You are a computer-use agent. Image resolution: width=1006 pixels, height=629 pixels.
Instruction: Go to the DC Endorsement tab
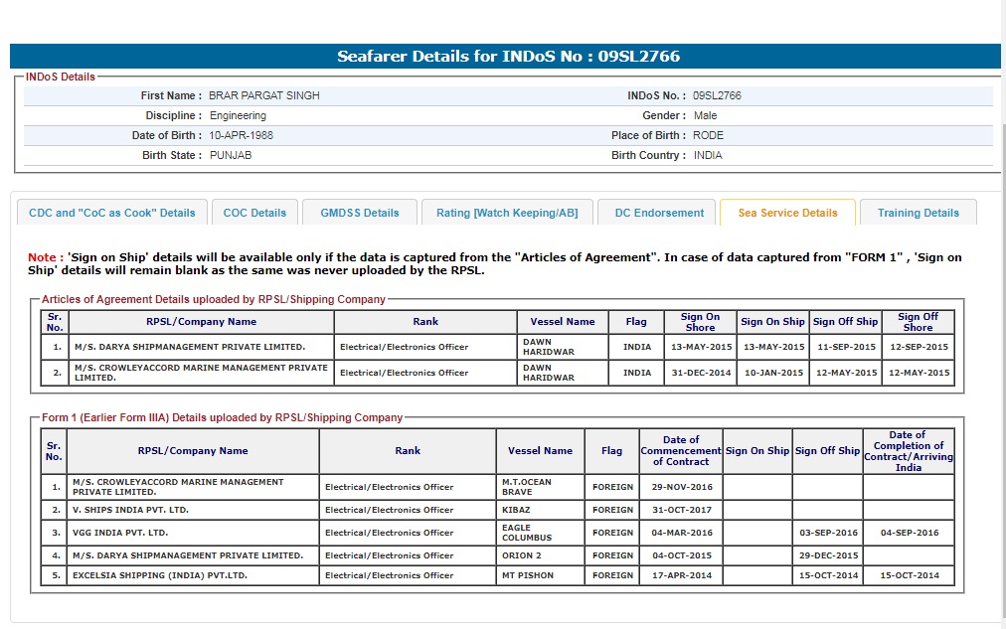tap(659, 213)
